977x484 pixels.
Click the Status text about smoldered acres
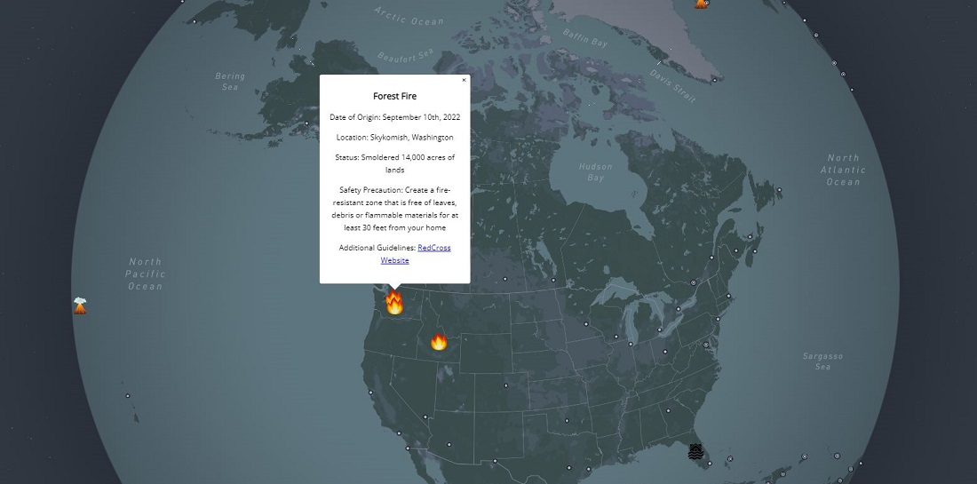pos(394,163)
